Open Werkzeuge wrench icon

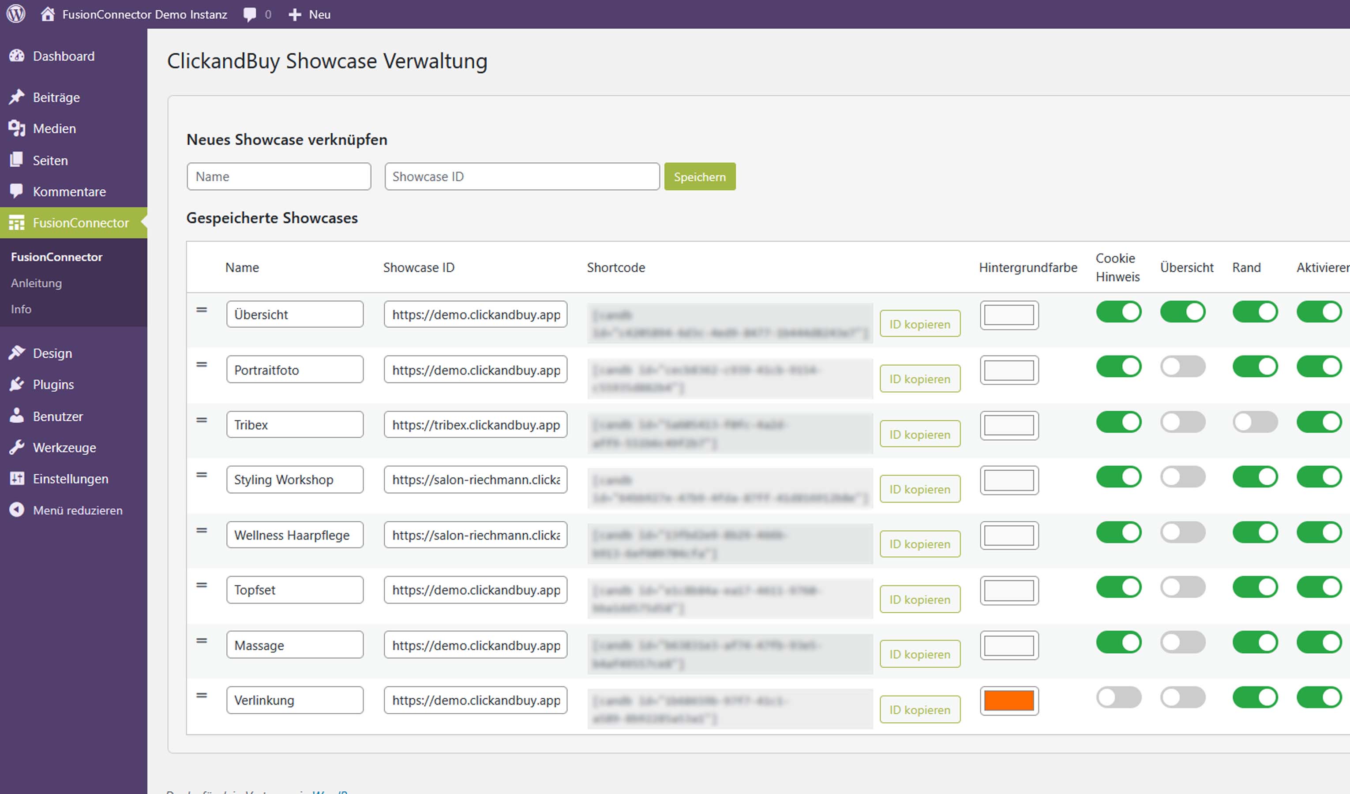(17, 447)
